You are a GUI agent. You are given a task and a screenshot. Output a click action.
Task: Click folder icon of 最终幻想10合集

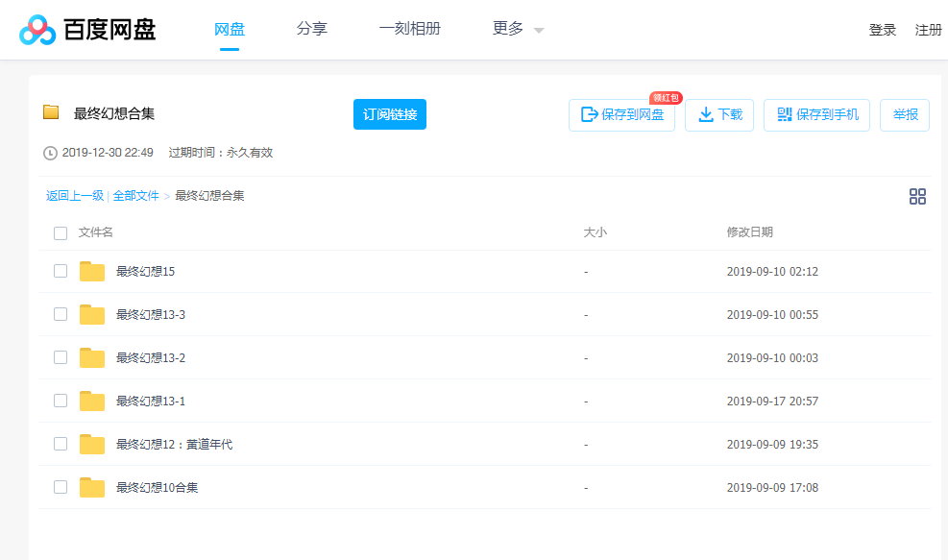tap(92, 487)
